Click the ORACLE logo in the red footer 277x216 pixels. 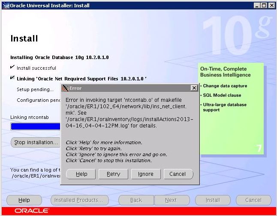(32, 211)
